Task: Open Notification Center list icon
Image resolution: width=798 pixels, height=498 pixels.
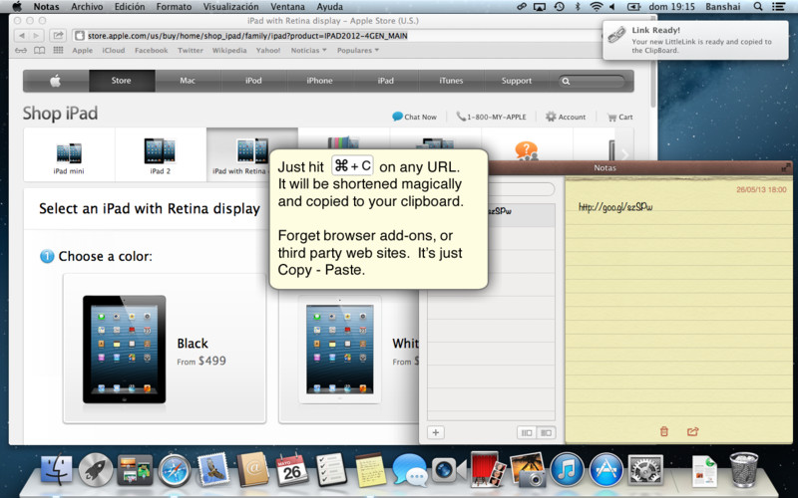Action: click(x=778, y=7)
